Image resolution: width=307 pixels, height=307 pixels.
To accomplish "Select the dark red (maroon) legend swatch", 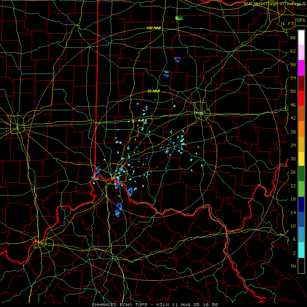I will point(301,83).
